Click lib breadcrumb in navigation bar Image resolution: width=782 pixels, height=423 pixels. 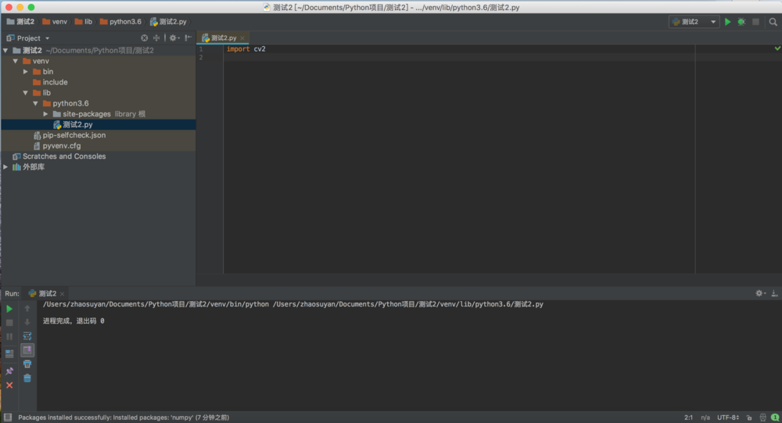tap(84, 22)
